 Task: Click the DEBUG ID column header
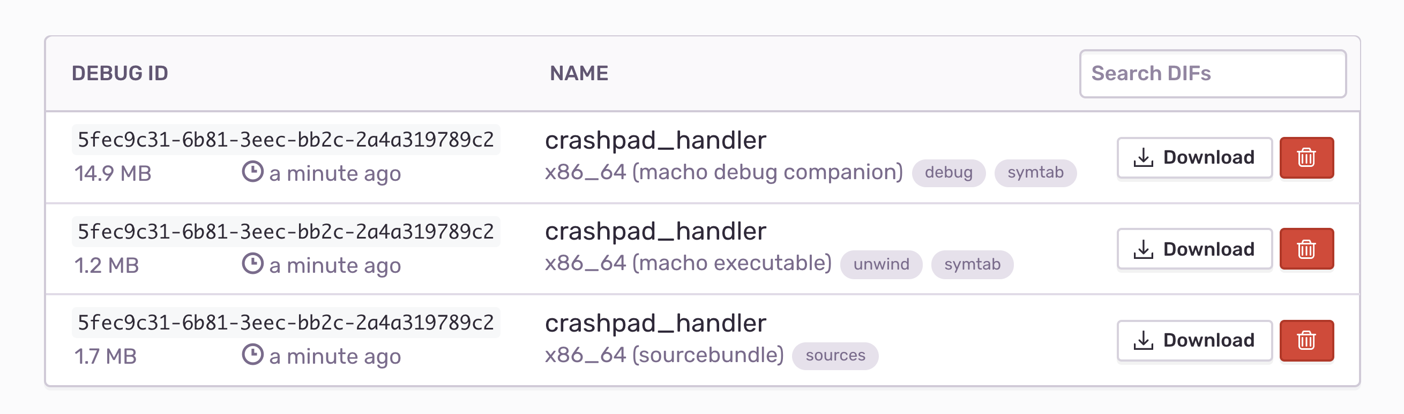pyautogui.click(x=120, y=73)
